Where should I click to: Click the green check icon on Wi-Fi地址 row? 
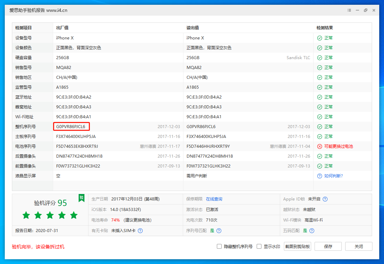319,117
